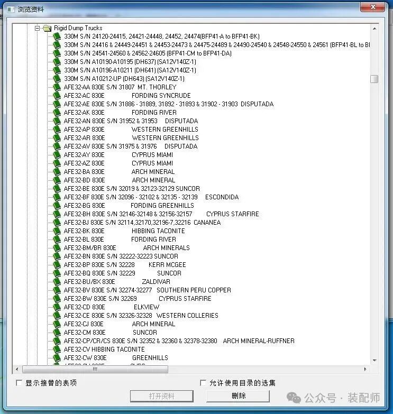Select AFE32-BN 830E S/N 32222-32223 SUNCOR entry

(121, 256)
